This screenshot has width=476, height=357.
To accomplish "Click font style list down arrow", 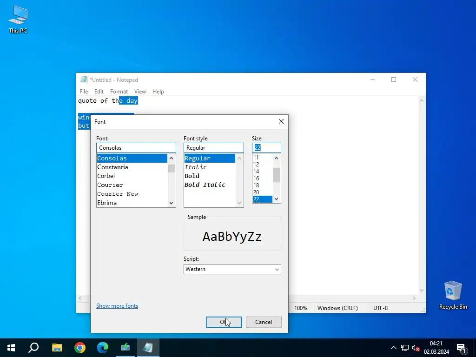I will coord(239,203).
